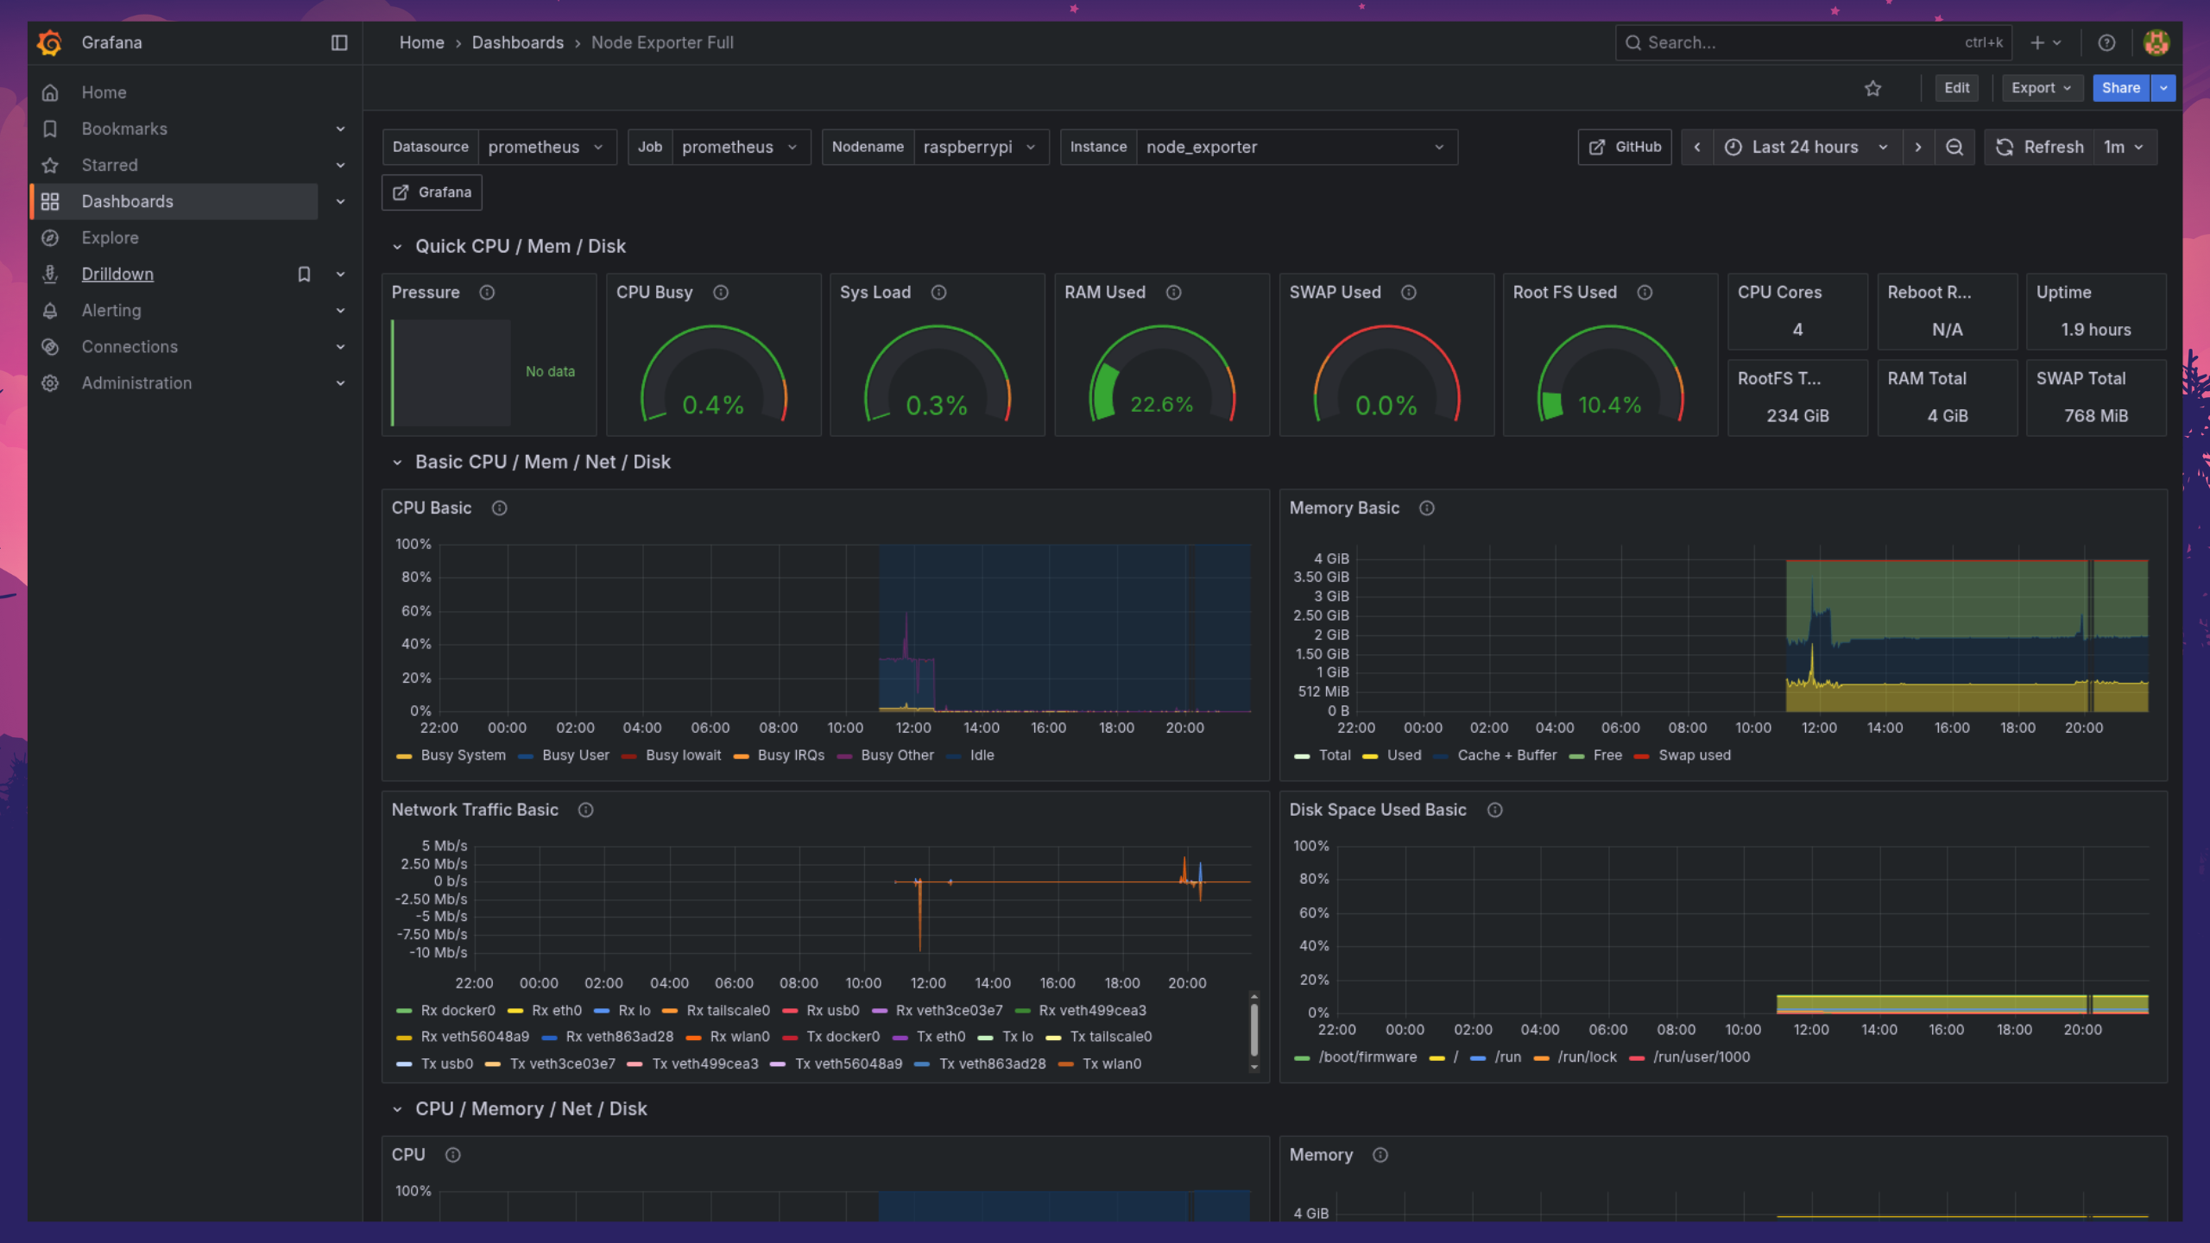
Task: Click CPU Basic info icon
Action: pyautogui.click(x=499, y=508)
